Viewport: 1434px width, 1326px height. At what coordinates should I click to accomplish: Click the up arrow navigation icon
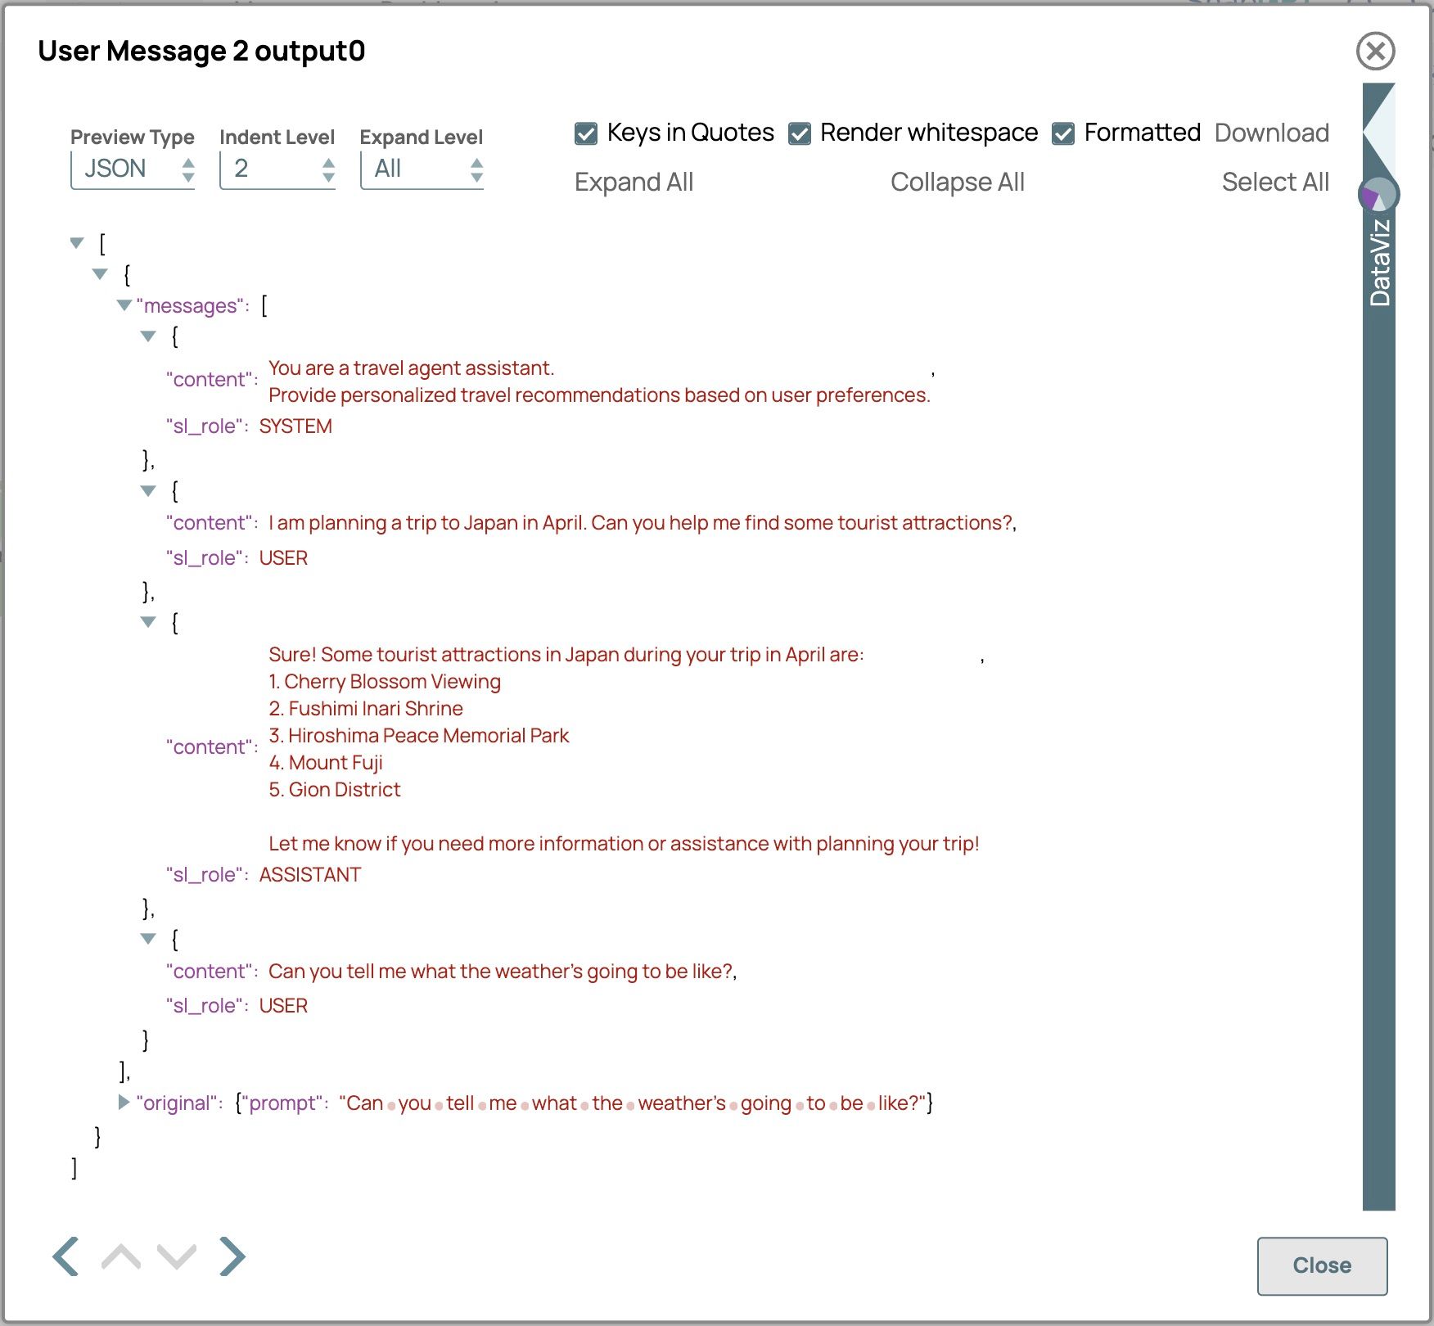point(121,1256)
